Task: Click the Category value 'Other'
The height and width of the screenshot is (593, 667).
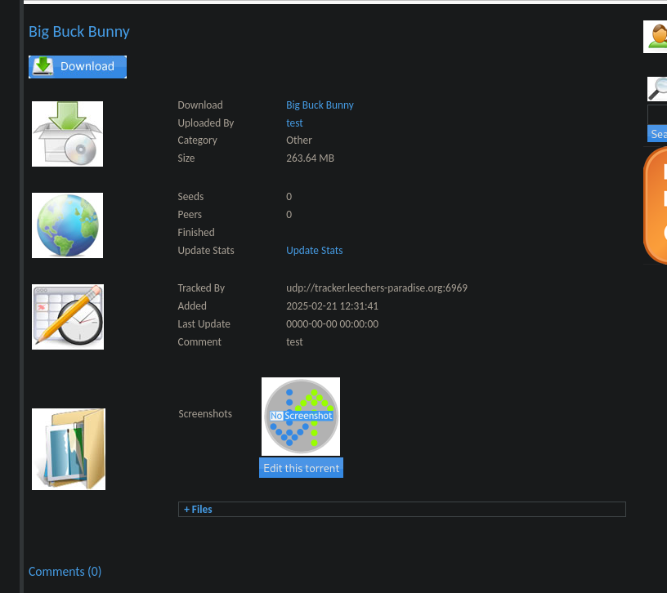Action: click(x=299, y=140)
